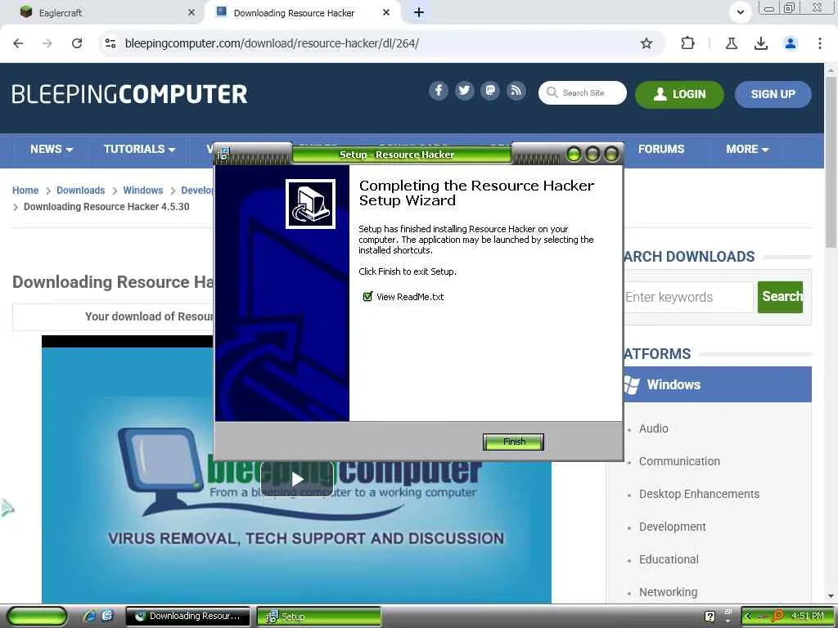Select the Downloading Resource Hacker tab
Image resolution: width=838 pixels, height=628 pixels.
click(x=302, y=12)
